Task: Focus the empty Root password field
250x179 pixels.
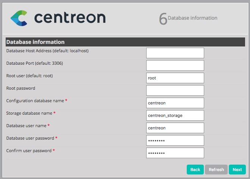Action: point(175,90)
